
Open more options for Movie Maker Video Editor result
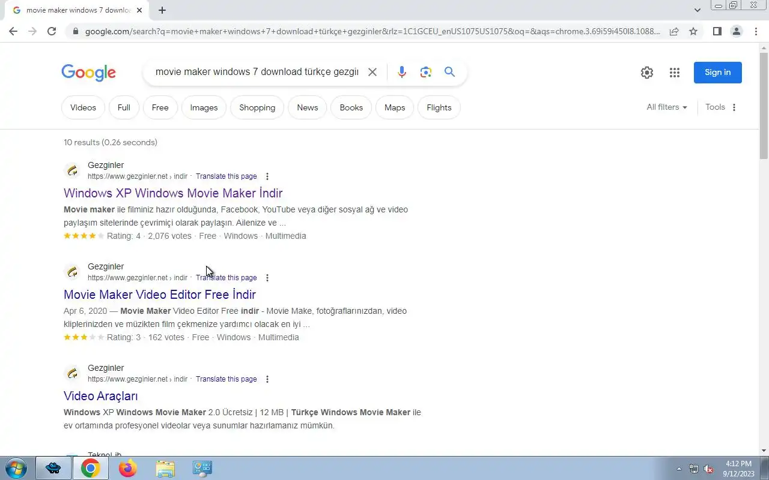click(267, 278)
